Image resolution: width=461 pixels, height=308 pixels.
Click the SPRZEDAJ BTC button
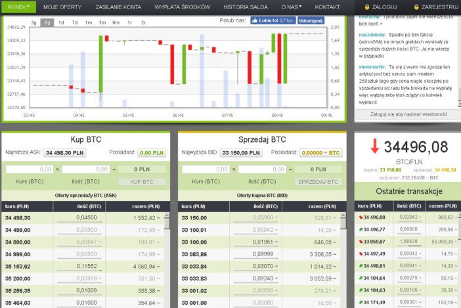tap(318, 182)
